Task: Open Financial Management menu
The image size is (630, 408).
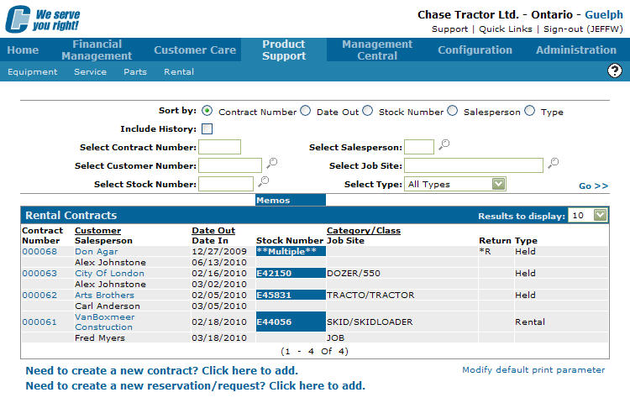Action: tap(97, 50)
